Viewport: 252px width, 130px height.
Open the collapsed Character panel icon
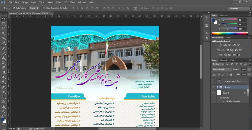207,33
